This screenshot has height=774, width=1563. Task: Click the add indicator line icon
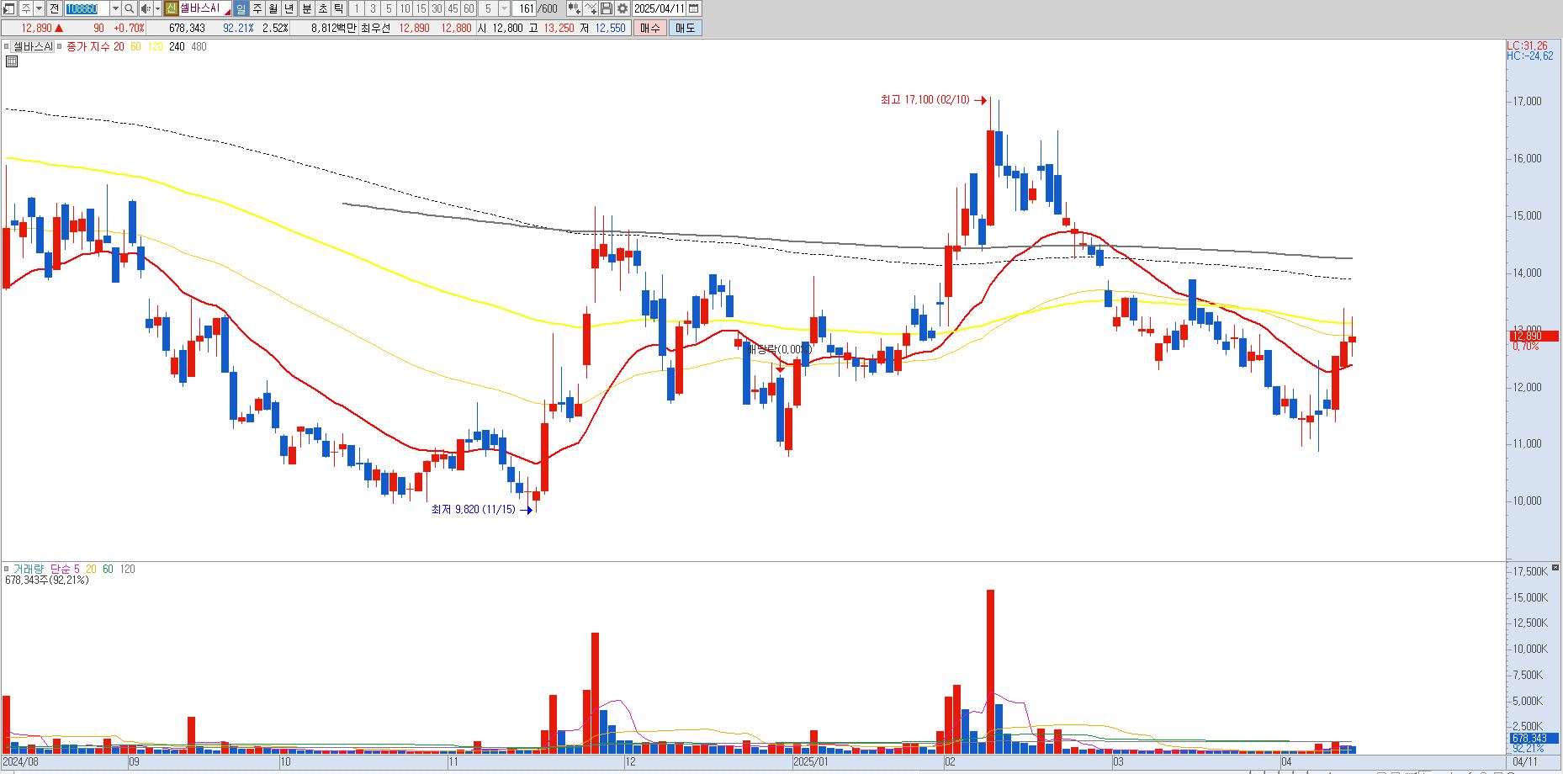[591, 8]
